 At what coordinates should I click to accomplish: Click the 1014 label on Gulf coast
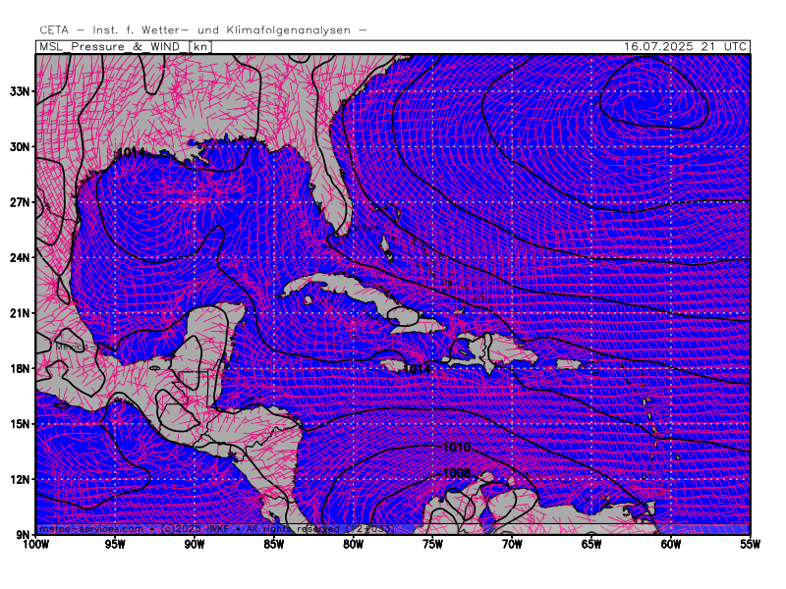pyautogui.click(x=131, y=152)
